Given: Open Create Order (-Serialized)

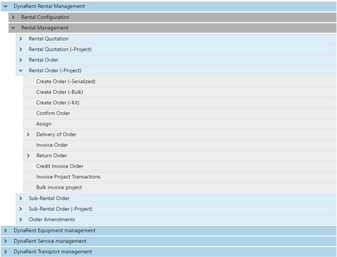Looking at the screenshot, I should click(x=66, y=82).
